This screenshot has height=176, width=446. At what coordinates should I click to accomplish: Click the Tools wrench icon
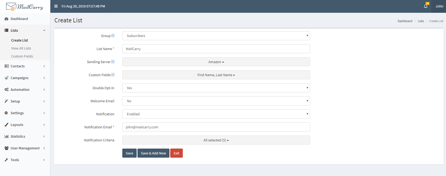(x=6, y=160)
